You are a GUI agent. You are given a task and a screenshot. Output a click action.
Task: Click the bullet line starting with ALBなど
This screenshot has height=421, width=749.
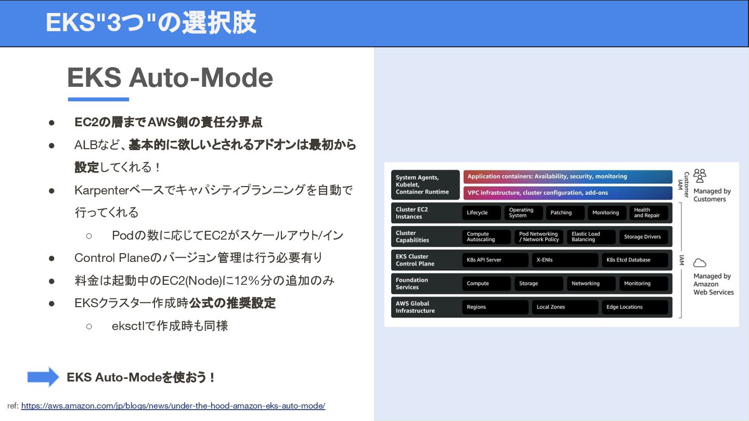(215, 145)
